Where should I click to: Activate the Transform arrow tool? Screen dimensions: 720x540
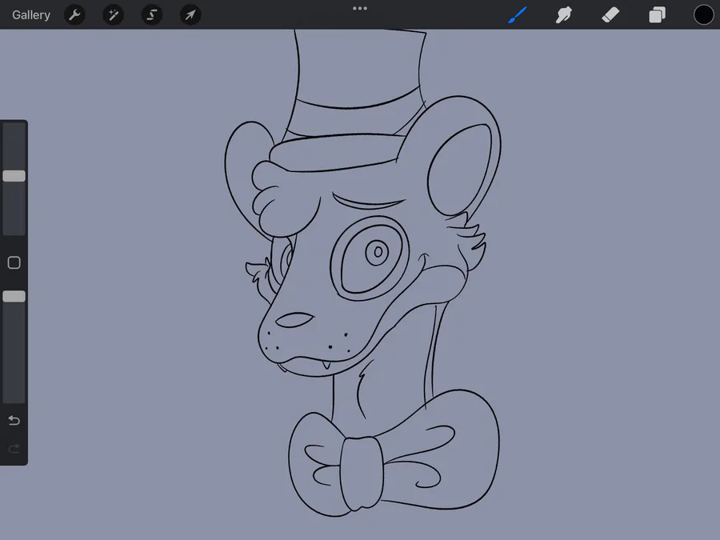coord(190,15)
